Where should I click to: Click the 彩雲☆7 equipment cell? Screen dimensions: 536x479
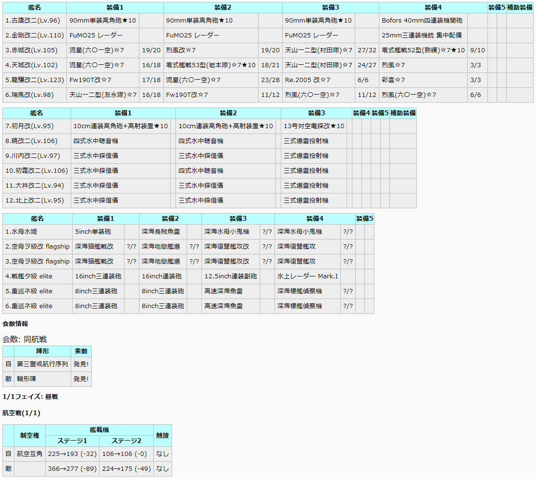(393, 80)
